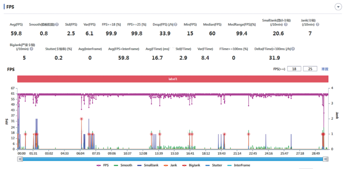Toggle Smooth series in the legend
The image size is (346, 169).
(x=123, y=165)
